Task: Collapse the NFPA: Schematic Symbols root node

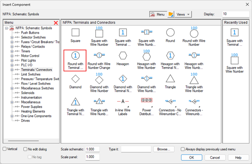Action: 7,28
